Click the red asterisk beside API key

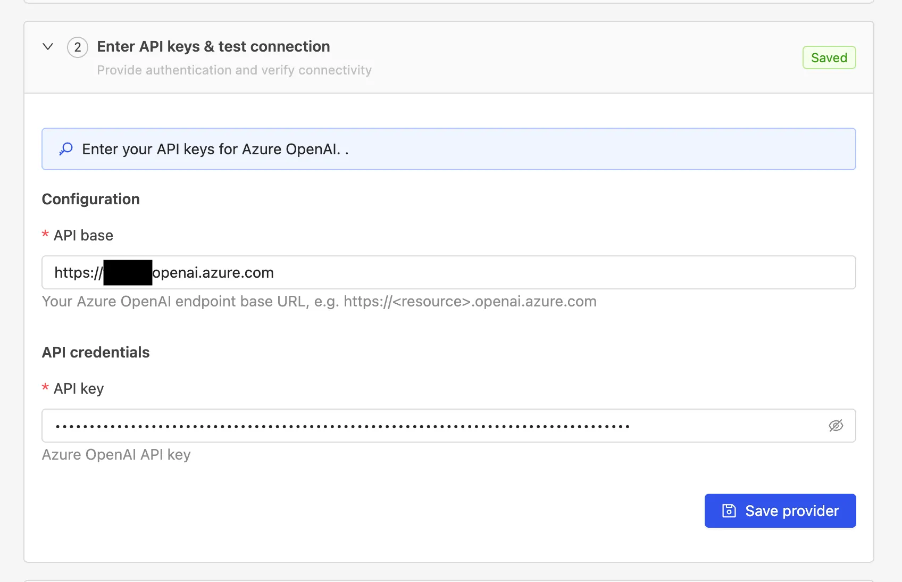click(45, 388)
